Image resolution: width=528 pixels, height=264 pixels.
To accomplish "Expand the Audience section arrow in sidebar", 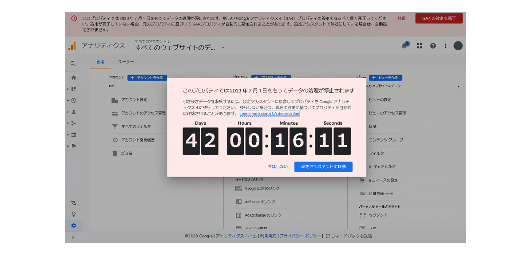I will point(68,112).
